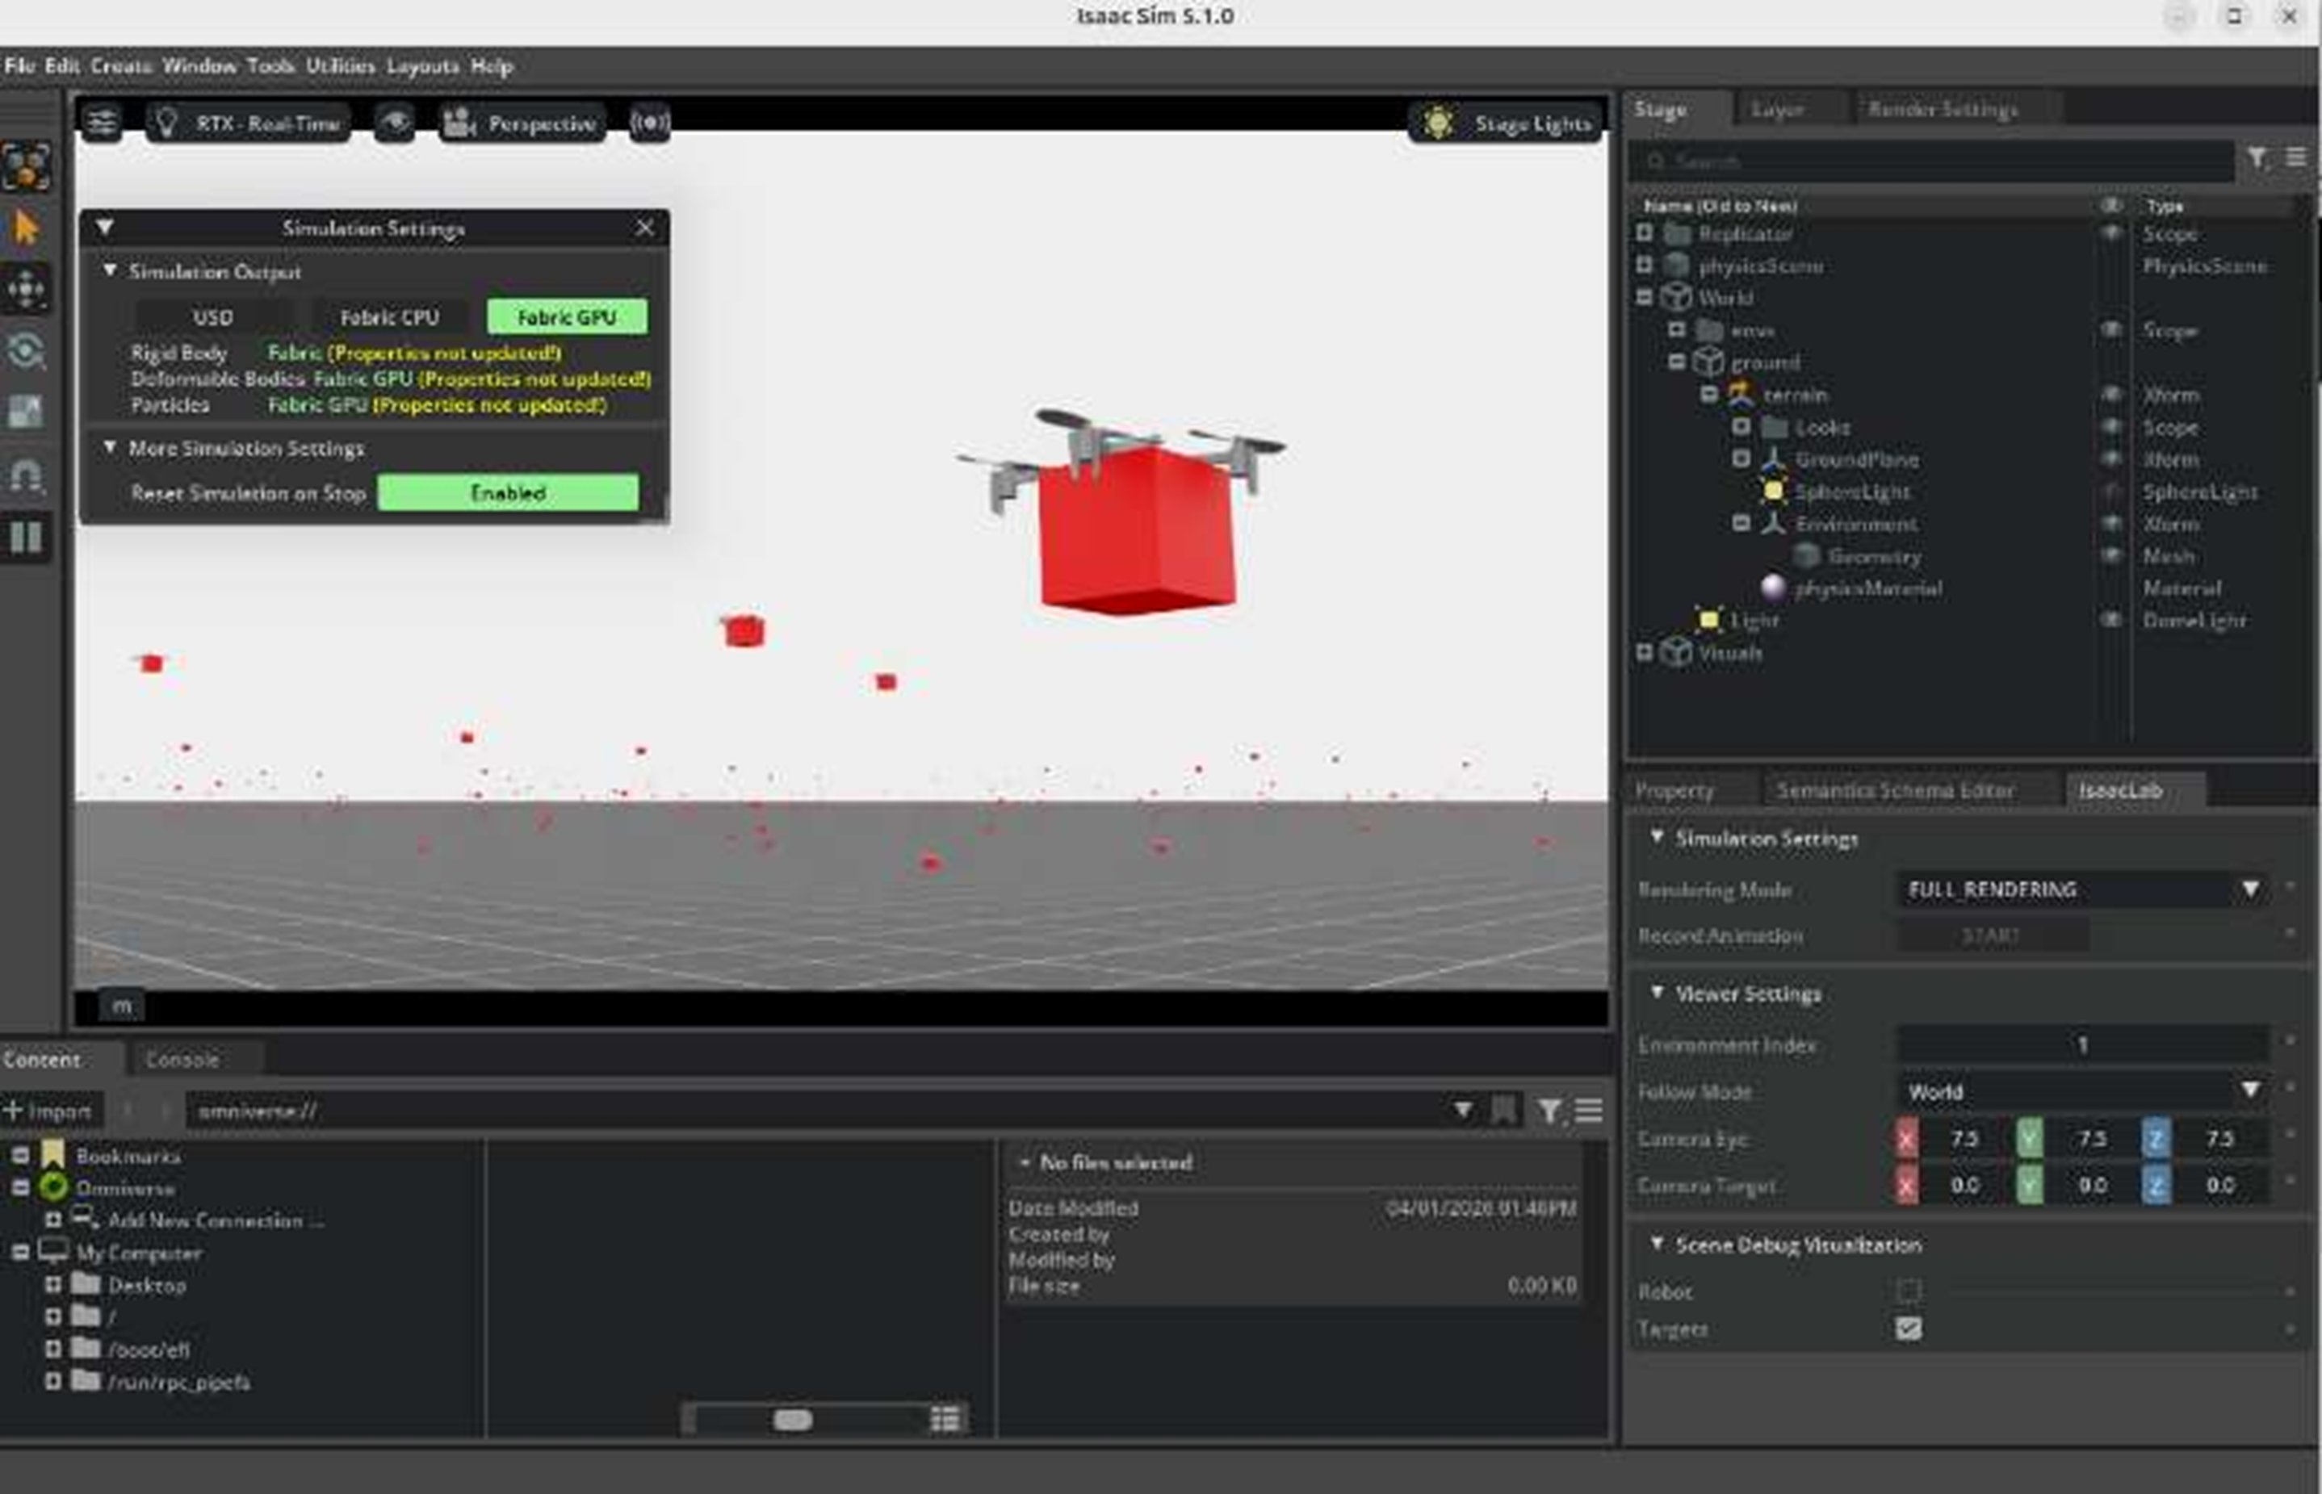
Task: Uncheck the Targets debug visualization checkbox
Action: pos(1908,1329)
